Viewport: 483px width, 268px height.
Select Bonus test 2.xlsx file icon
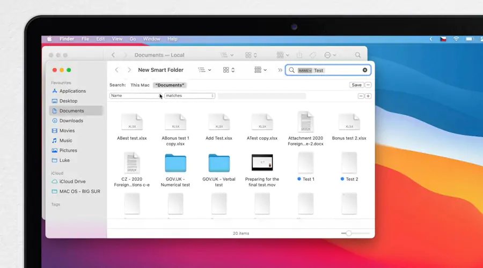point(349,122)
